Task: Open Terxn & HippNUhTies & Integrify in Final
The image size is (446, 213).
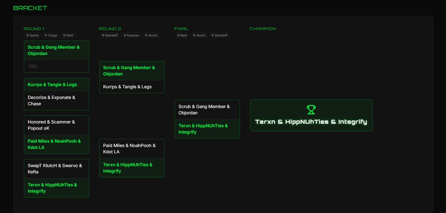Action: [207, 129]
